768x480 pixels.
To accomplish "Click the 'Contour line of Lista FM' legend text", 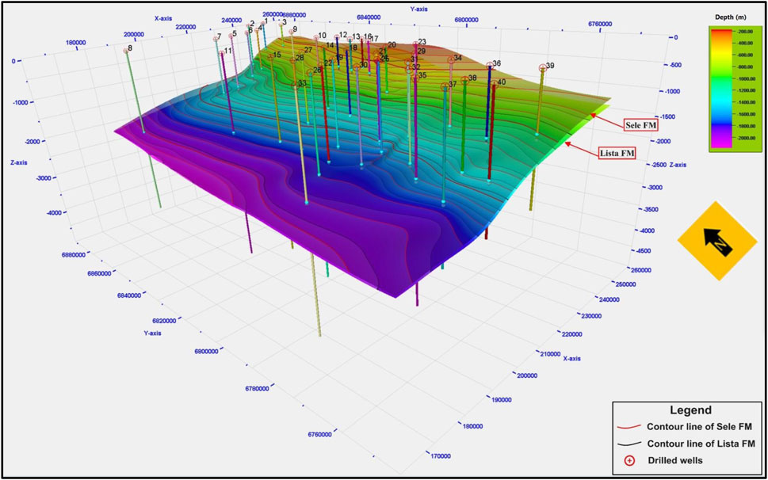I will 701,444.
